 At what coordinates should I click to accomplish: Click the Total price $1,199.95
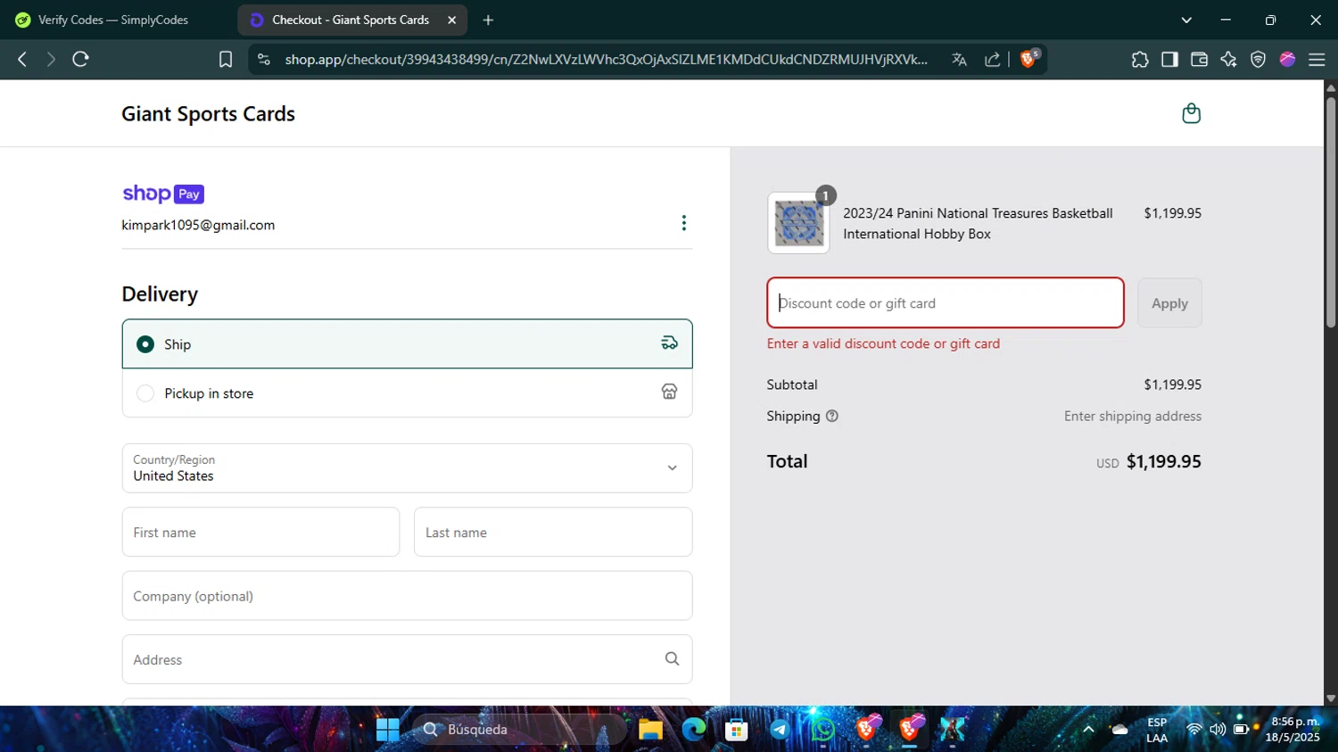point(1163,461)
